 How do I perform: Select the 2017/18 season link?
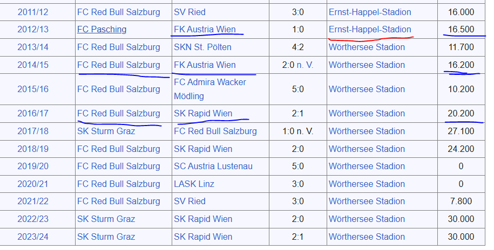(32, 131)
